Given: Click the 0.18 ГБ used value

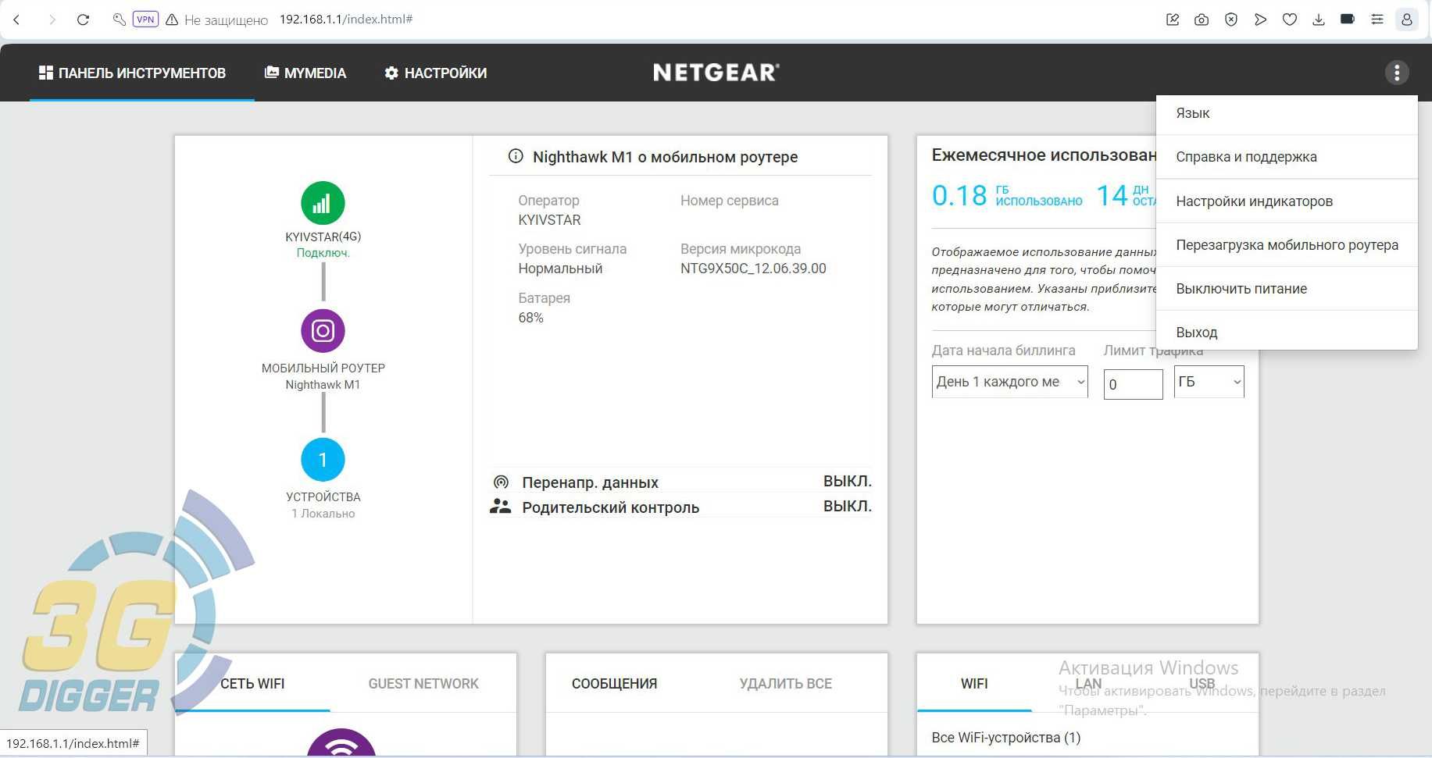Looking at the screenshot, I should point(1007,195).
